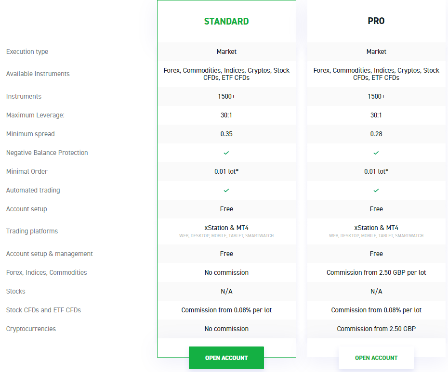
Task: Click Cryptocurrencies row label
Action: (31, 329)
